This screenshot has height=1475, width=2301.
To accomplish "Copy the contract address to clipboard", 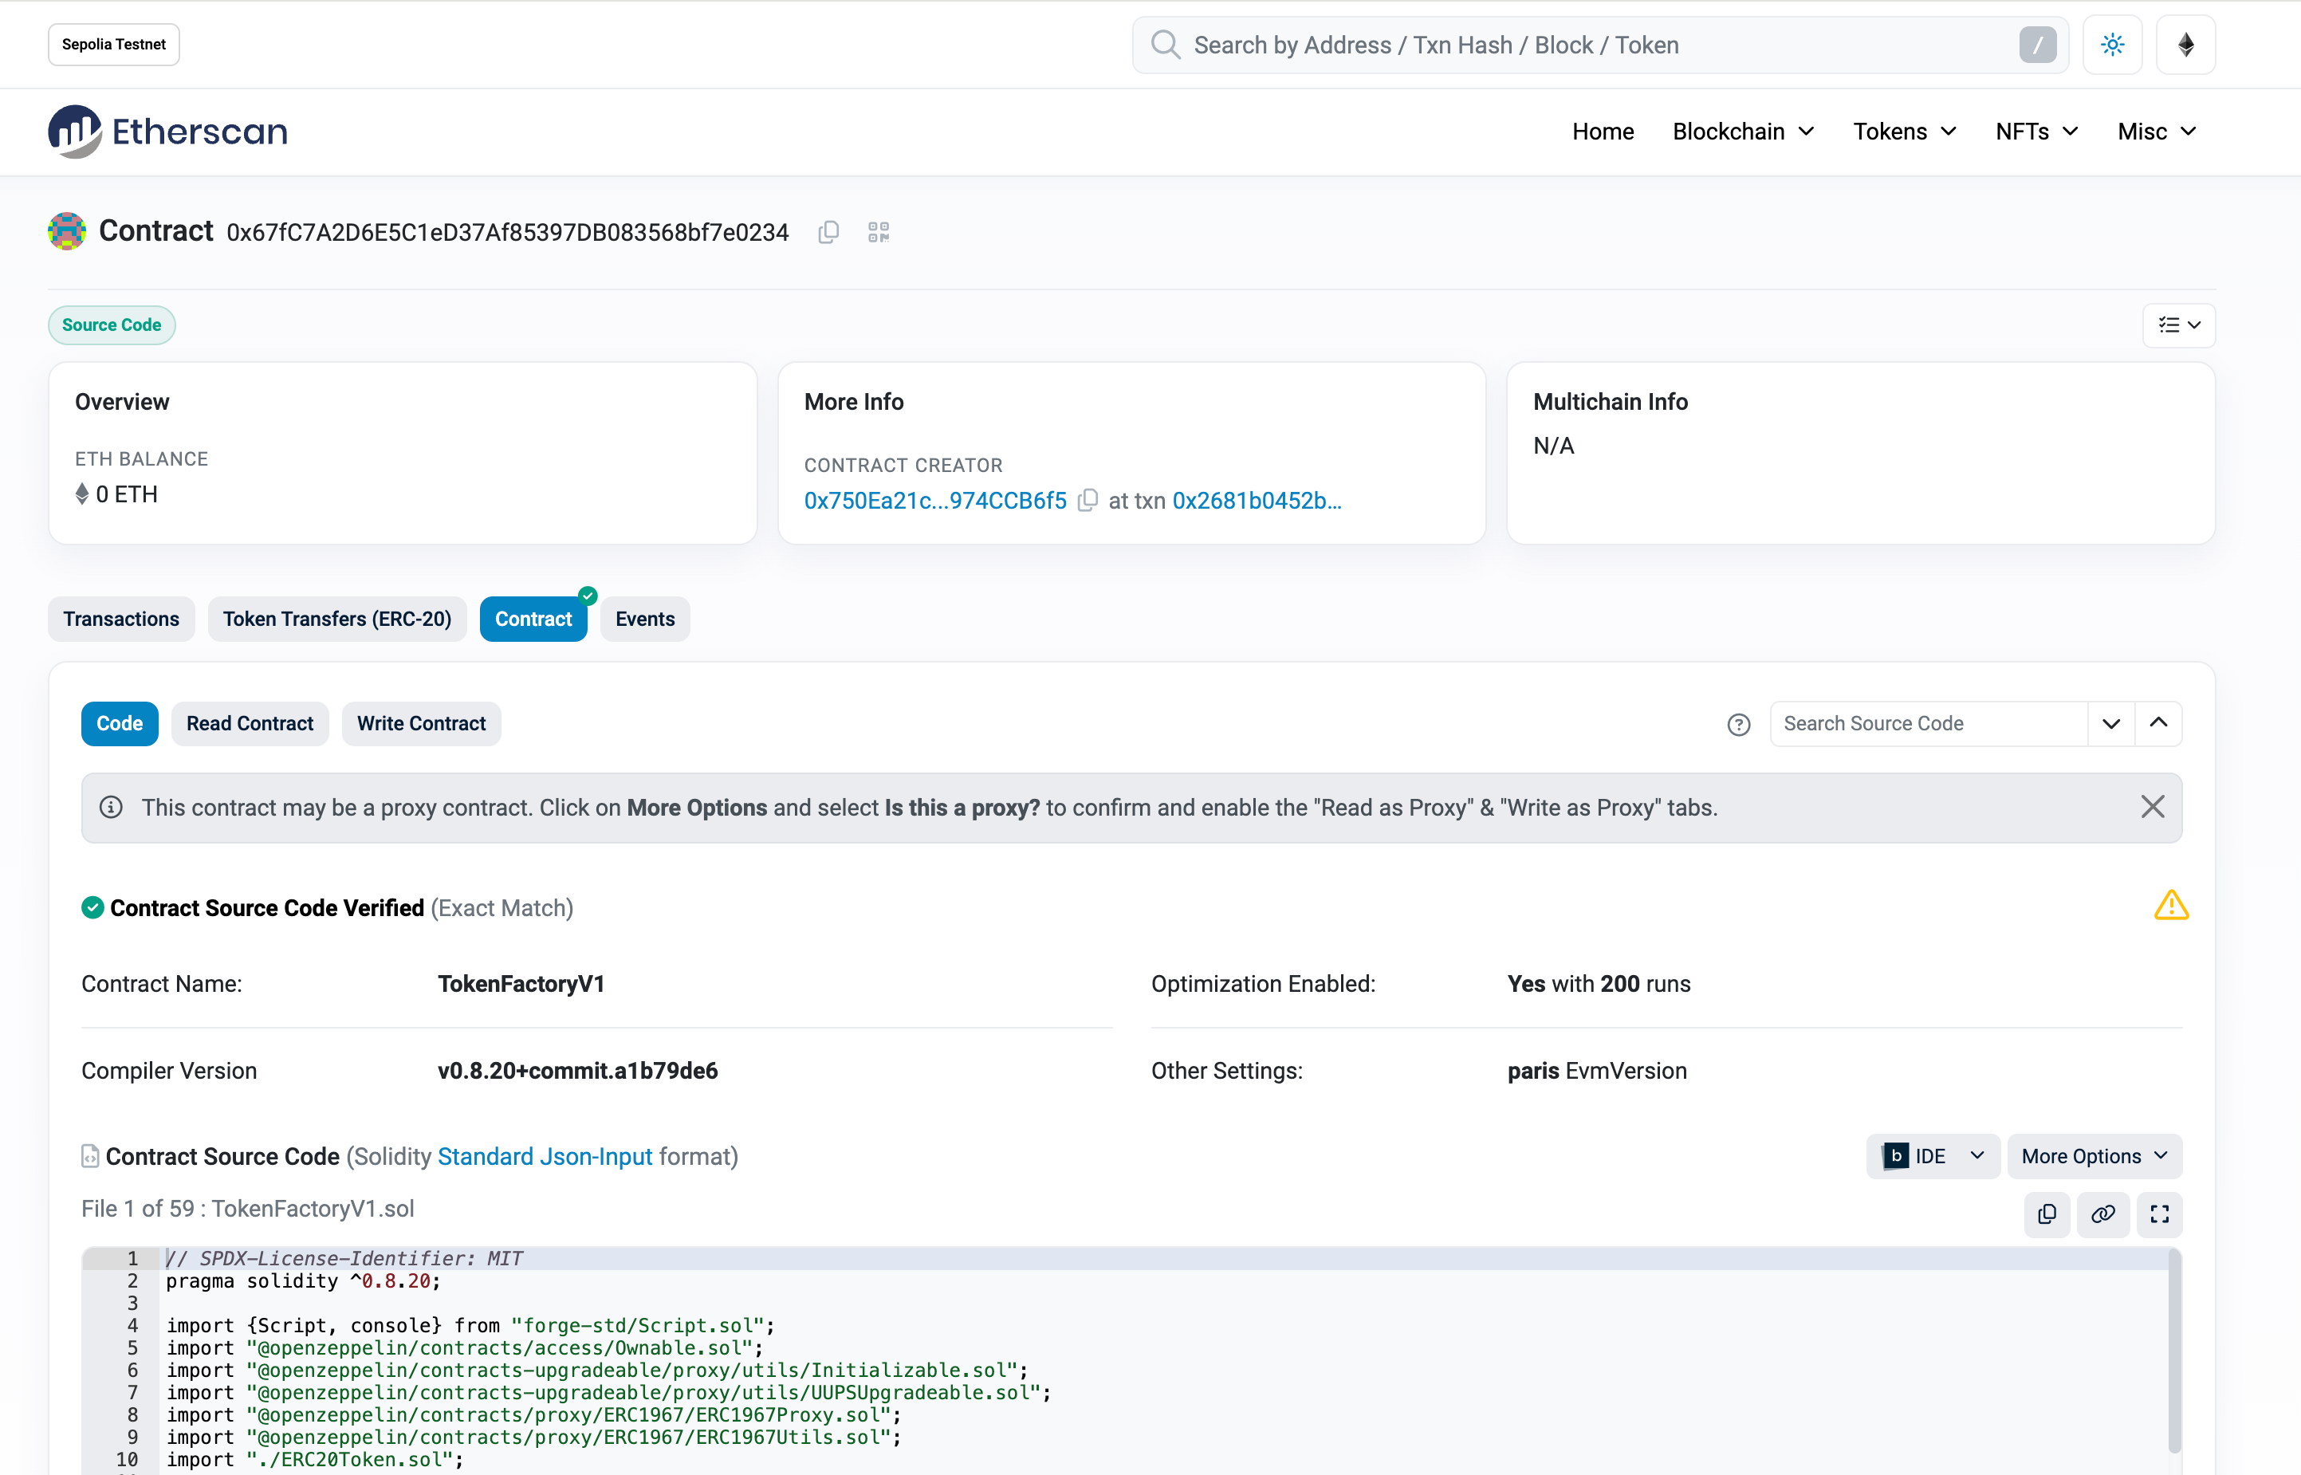I will tap(829, 233).
